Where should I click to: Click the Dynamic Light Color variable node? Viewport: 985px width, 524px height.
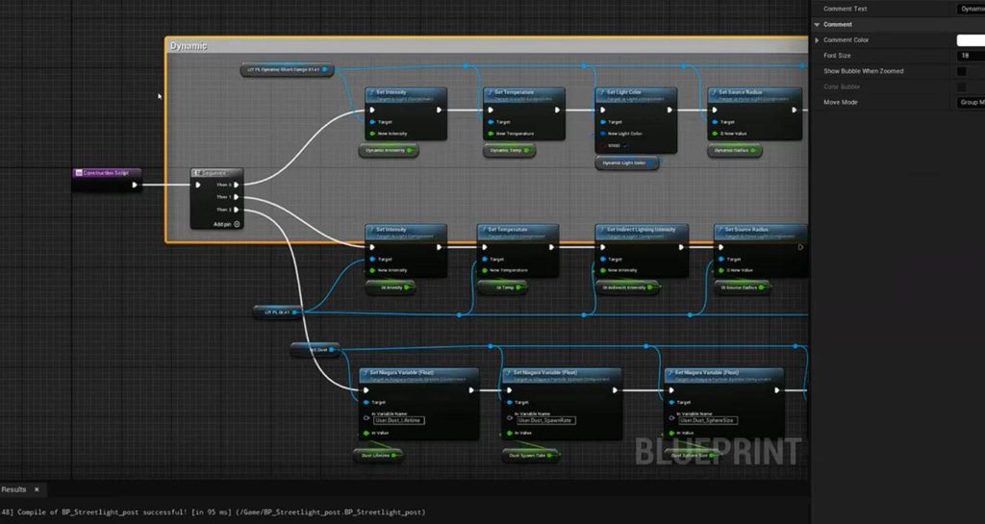coord(626,163)
